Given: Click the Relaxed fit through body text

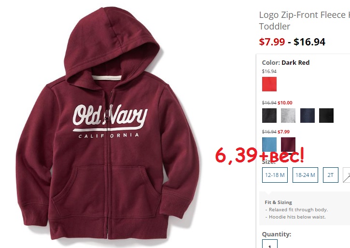Looking at the screenshot, I should point(298,210).
